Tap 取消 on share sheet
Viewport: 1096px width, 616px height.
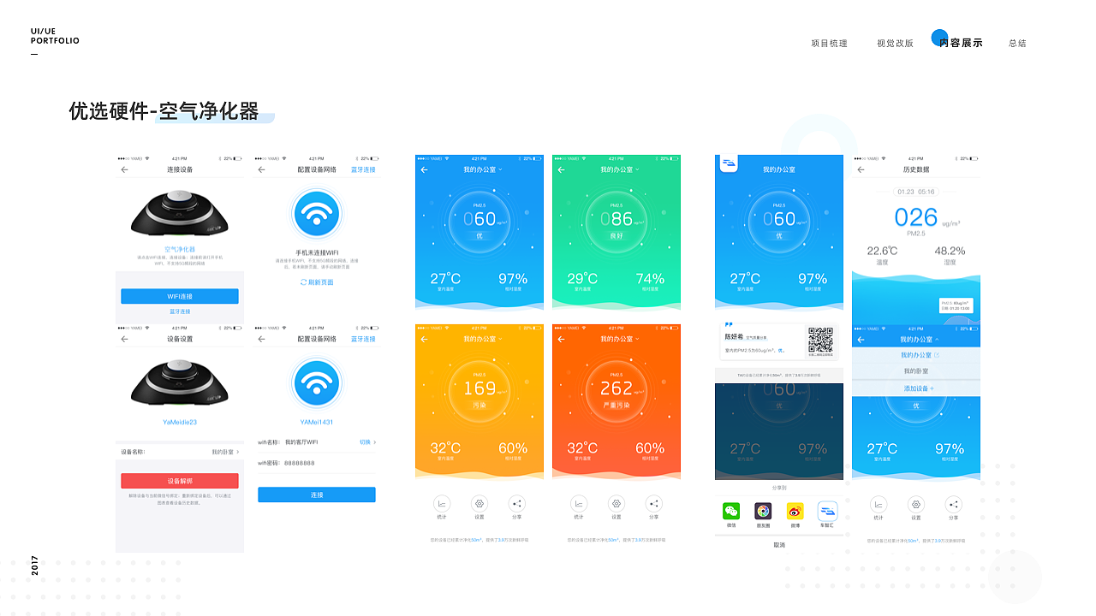779,545
